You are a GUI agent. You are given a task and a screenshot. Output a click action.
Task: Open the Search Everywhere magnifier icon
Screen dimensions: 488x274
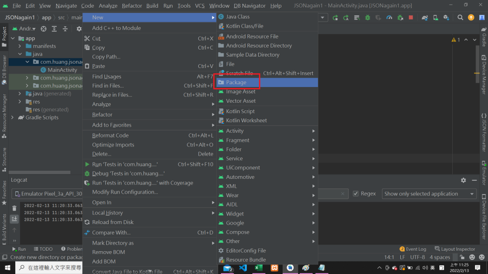(460, 18)
